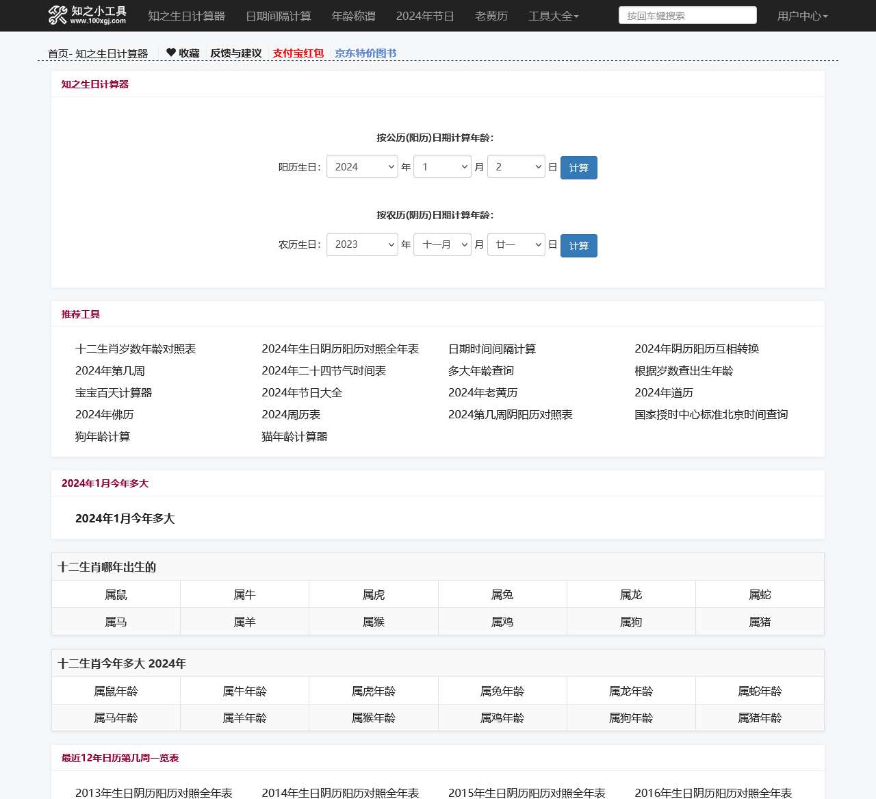Open the 属羊年龄 zodiac age link
Viewport: 876px width, 799px height.
coord(244,718)
